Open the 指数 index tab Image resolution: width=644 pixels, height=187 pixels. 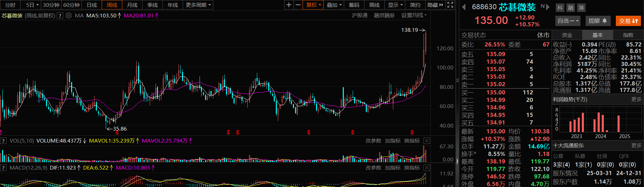(628, 35)
